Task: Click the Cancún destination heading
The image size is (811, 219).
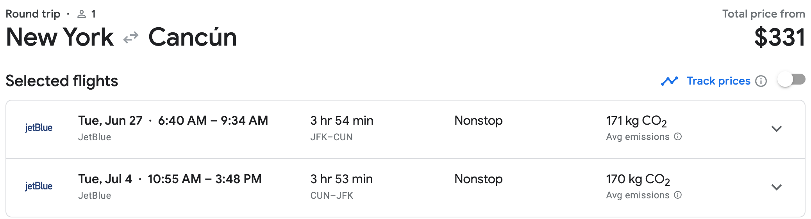Action: [x=193, y=37]
